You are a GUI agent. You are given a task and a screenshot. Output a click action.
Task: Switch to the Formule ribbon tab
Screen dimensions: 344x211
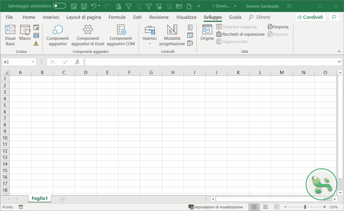point(117,17)
